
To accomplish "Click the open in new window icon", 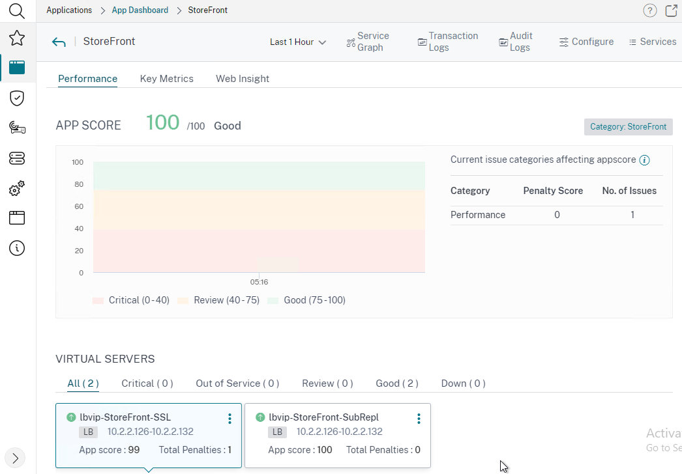I will point(672,10).
